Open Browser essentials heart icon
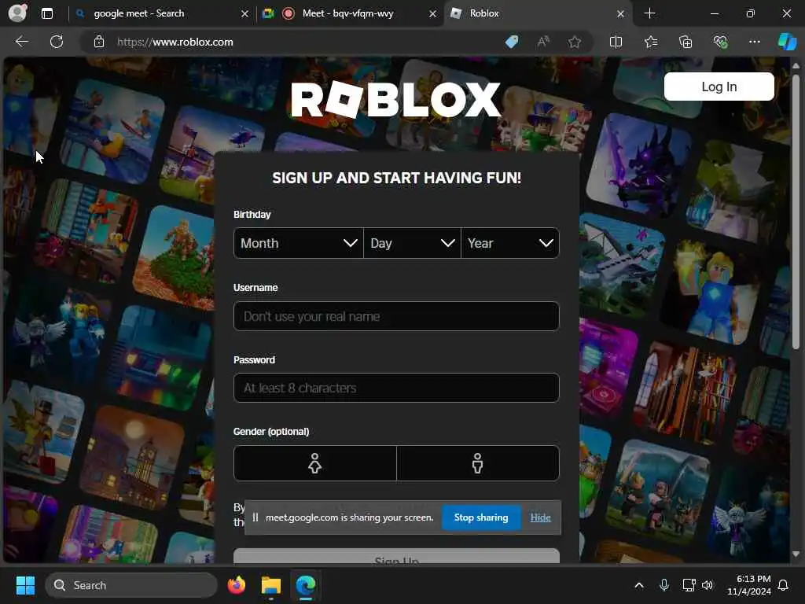 tap(720, 42)
